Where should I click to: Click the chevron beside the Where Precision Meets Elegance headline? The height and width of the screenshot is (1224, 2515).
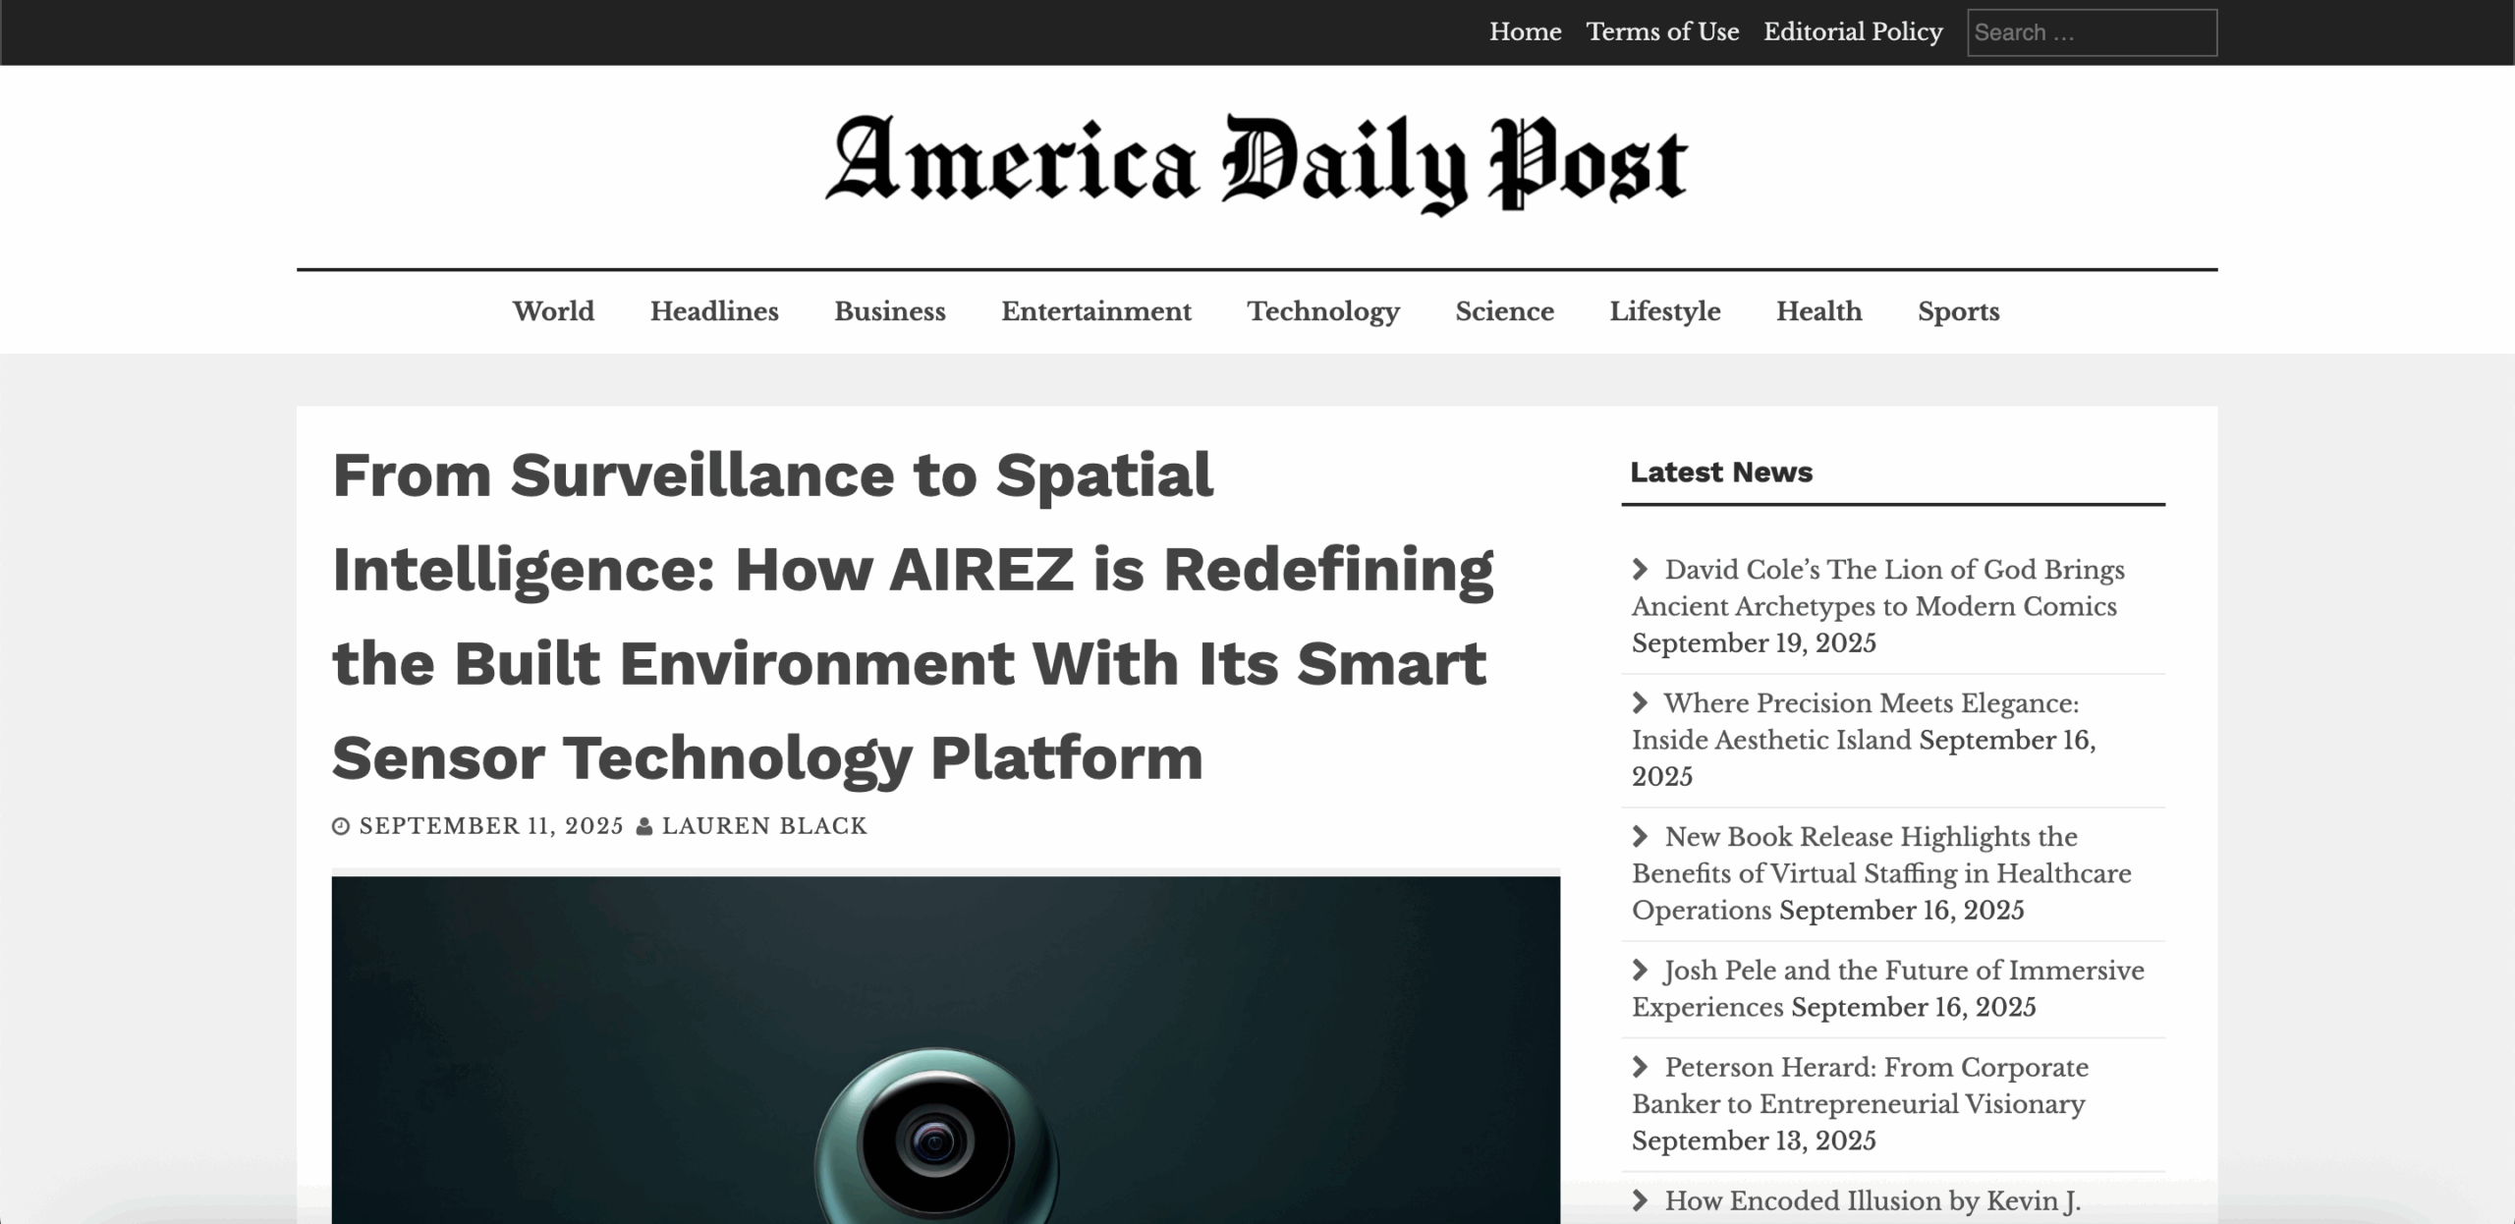coord(1640,702)
